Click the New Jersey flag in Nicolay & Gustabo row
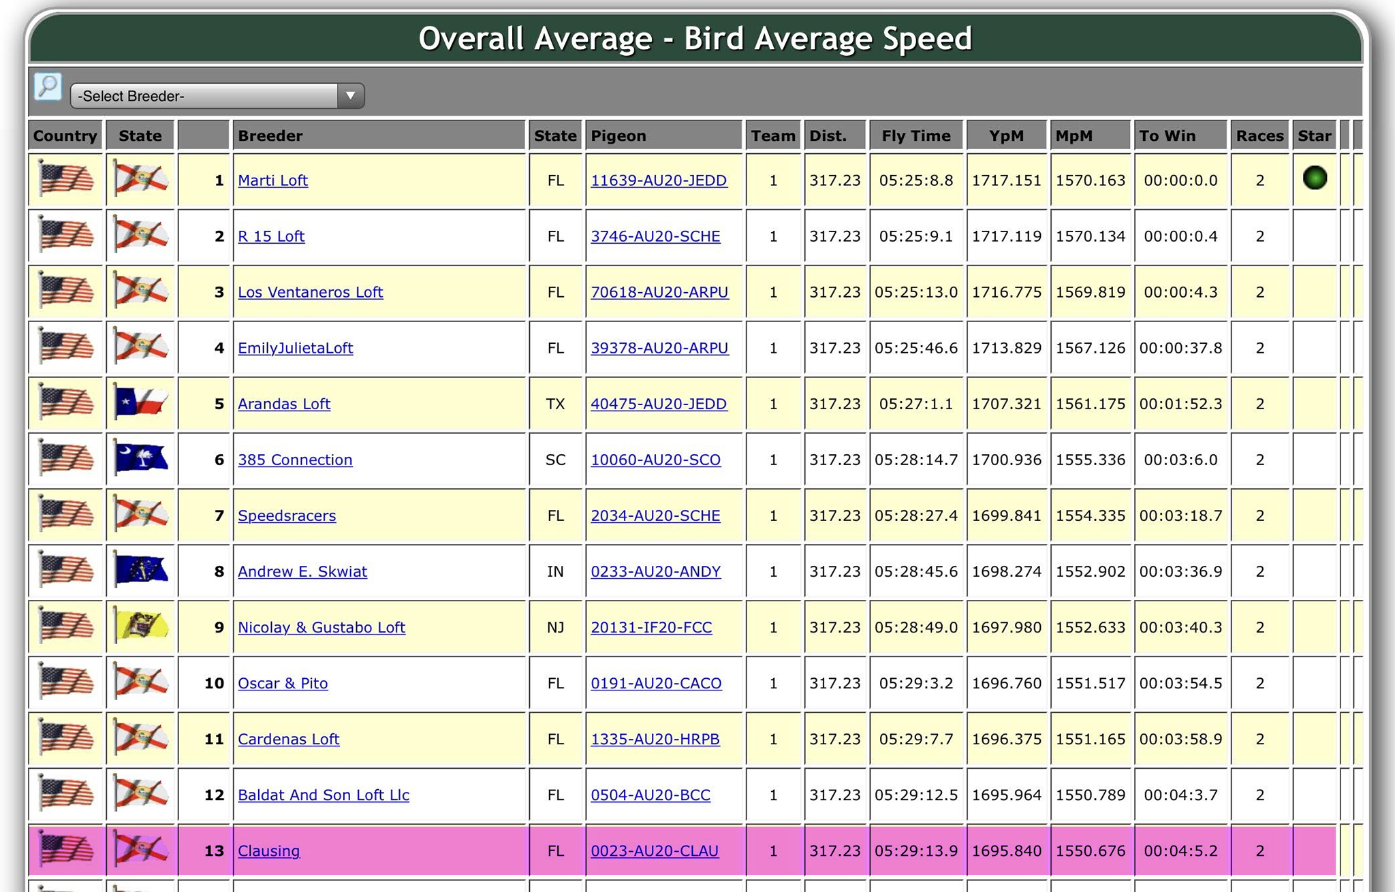The image size is (1395, 892). click(140, 626)
